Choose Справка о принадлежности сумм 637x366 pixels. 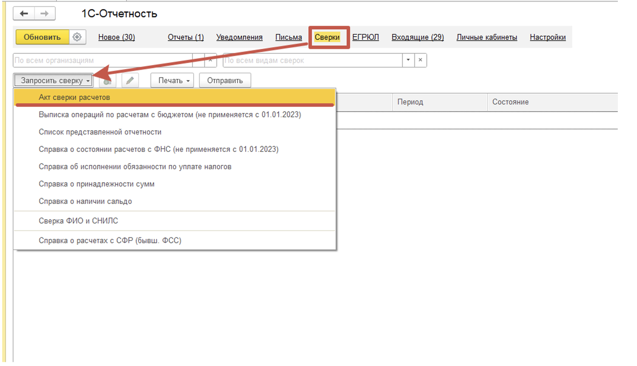[x=175, y=184]
